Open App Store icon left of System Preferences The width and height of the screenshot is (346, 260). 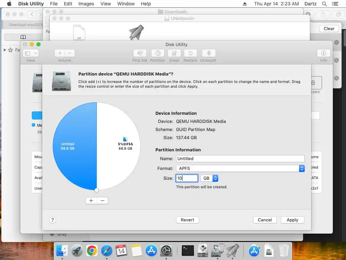151,251
